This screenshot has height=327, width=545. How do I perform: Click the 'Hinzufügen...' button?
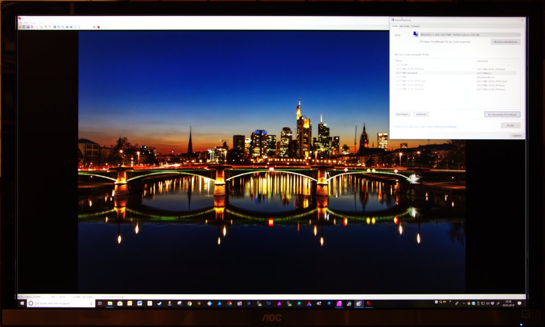[x=403, y=114]
